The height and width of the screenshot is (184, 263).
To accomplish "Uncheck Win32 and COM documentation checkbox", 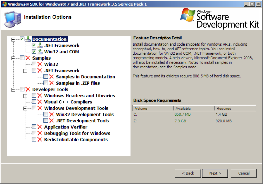I will [34, 51].
